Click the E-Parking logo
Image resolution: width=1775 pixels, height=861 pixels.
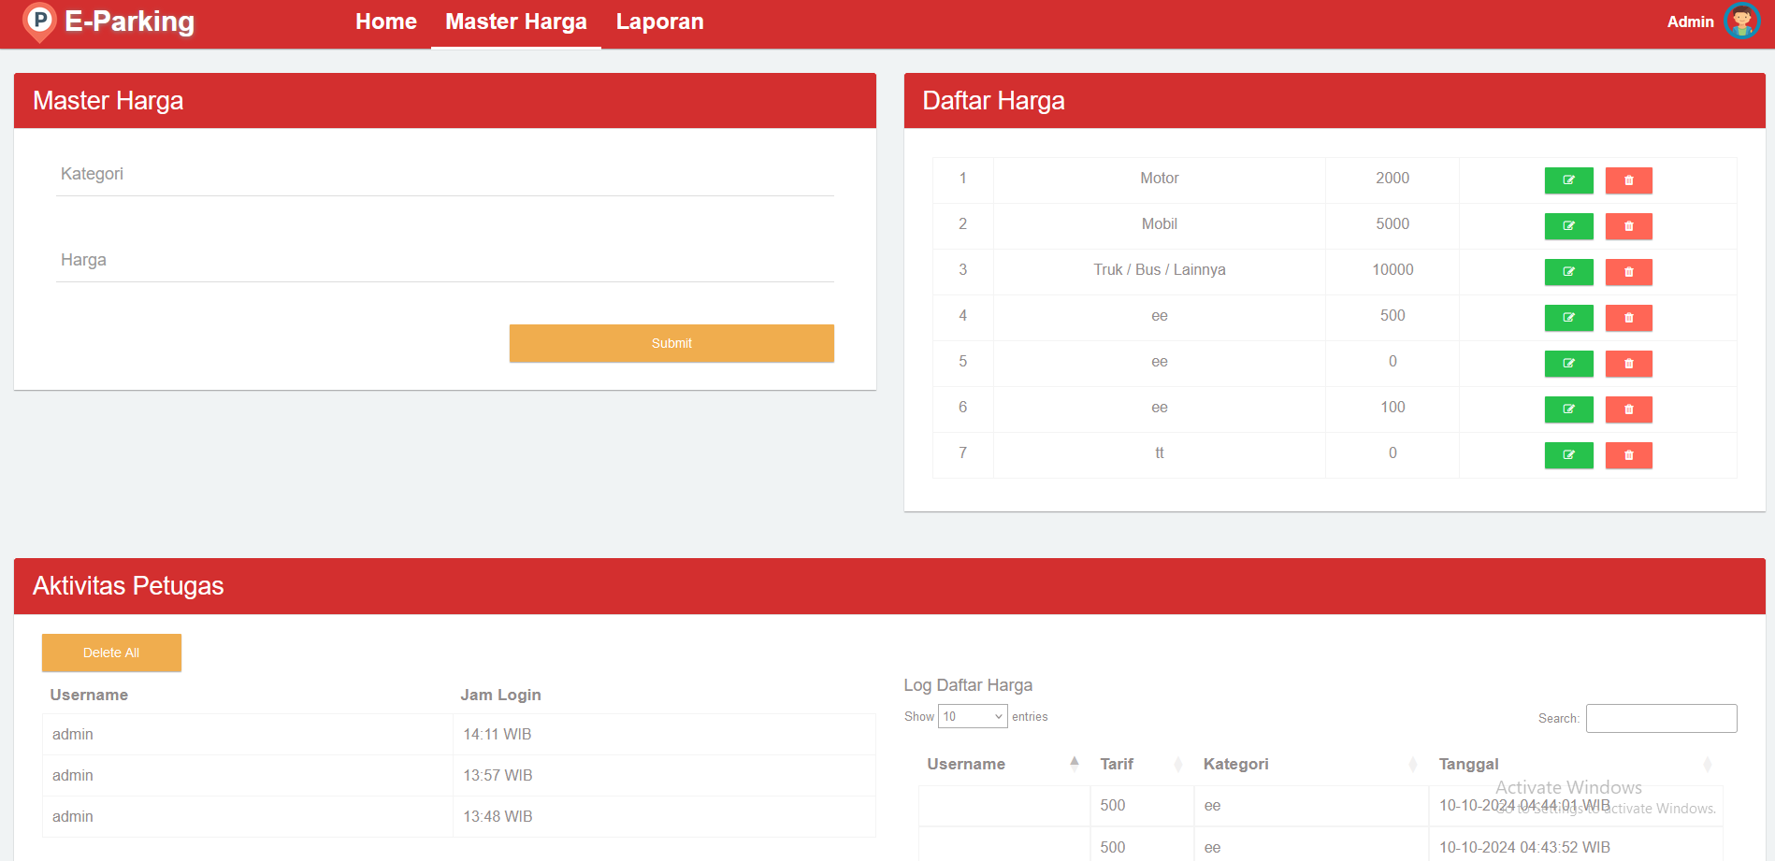click(x=108, y=22)
